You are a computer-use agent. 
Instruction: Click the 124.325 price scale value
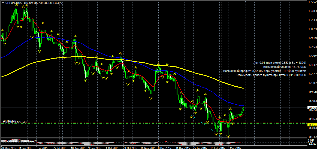[x=313, y=65]
